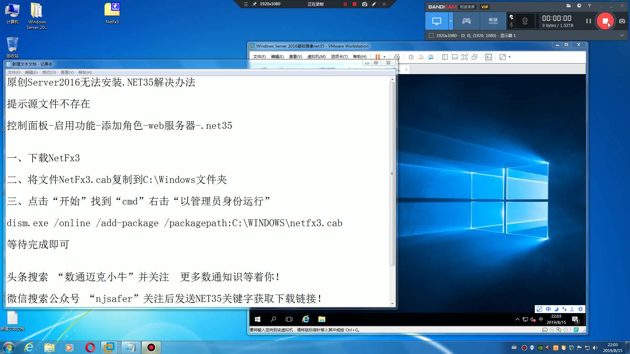
Task: Click the host taskbar volume speaker icon
Action: [x=595, y=348]
